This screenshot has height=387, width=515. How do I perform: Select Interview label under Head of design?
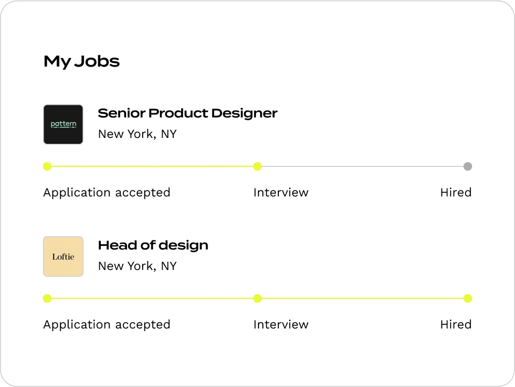[x=281, y=324]
